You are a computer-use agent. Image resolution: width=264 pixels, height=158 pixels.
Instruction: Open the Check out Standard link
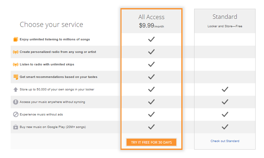[x=225, y=141]
